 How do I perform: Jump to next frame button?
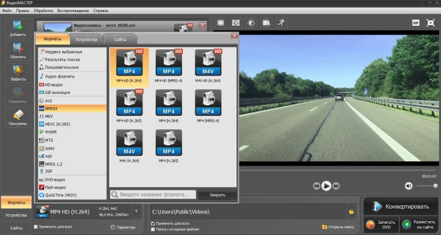pyautogui.click(x=336, y=186)
